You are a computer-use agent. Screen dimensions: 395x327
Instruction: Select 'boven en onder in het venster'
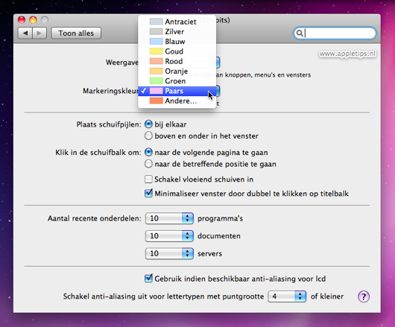[x=148, y=136]
